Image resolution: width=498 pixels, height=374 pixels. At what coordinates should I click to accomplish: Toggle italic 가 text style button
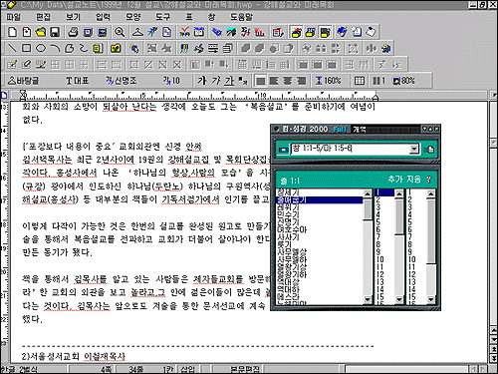click(216, 81)
